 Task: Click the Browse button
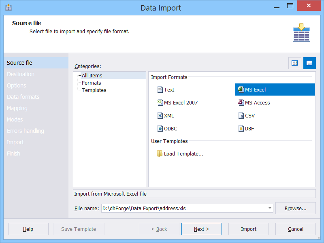pos(295,209)
